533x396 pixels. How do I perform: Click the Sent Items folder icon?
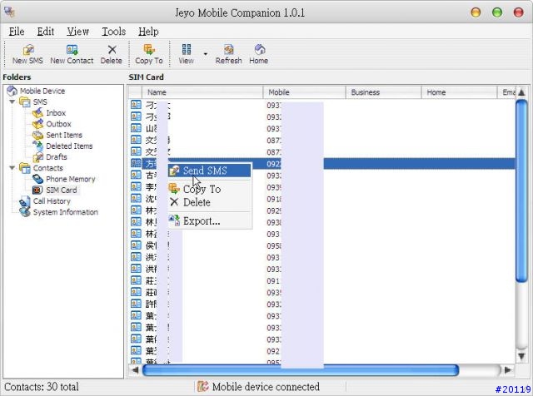click(x=37, y=135)
